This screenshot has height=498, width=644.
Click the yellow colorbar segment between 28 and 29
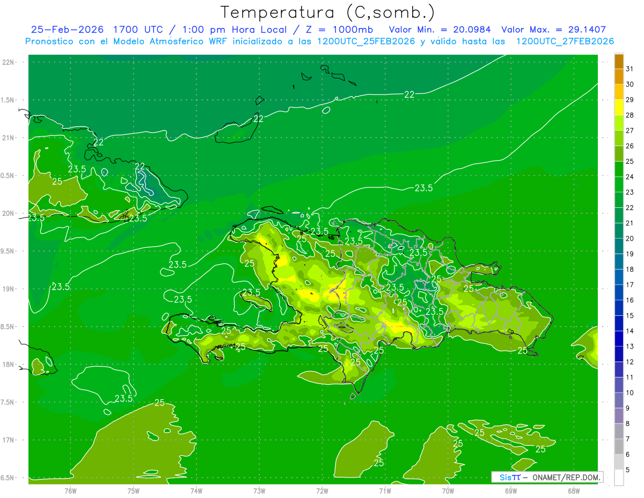[x=619, y=107]
